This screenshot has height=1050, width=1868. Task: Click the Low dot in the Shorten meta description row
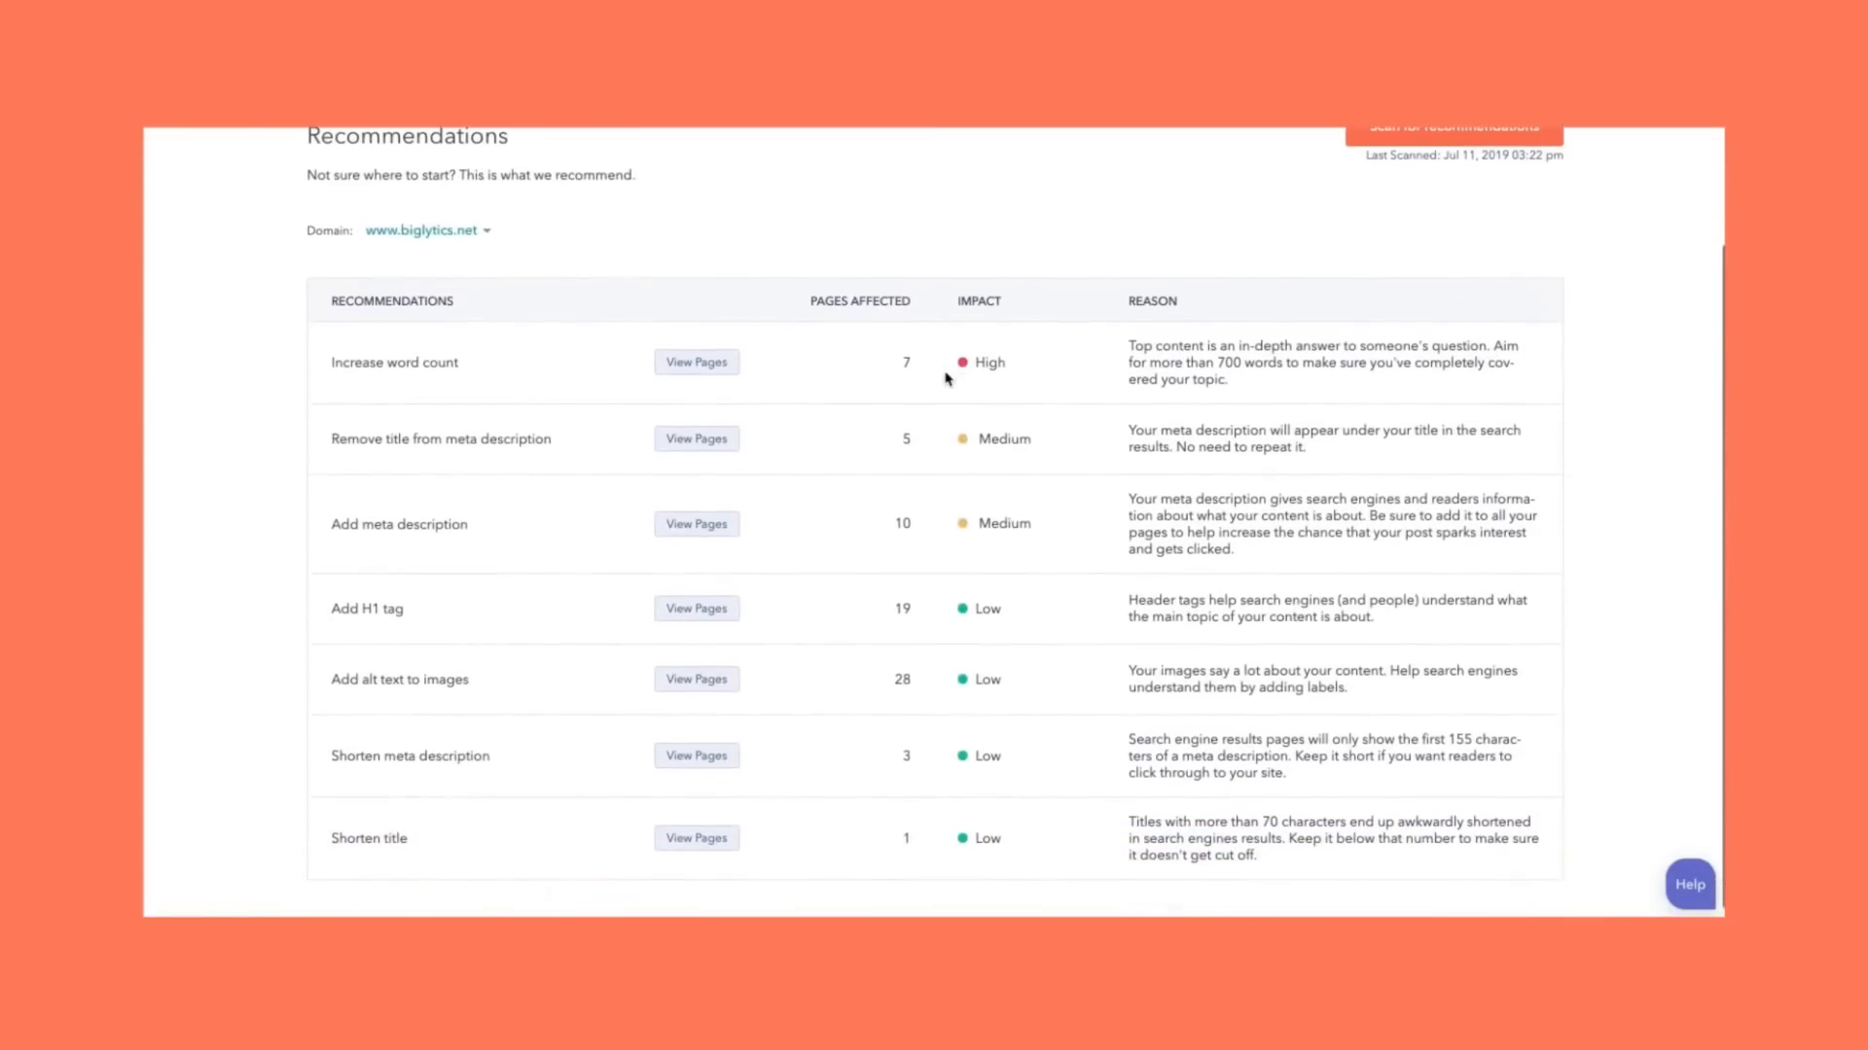tap(962, 755)
